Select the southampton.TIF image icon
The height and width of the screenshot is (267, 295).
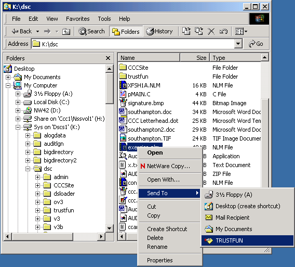[123, 138]
